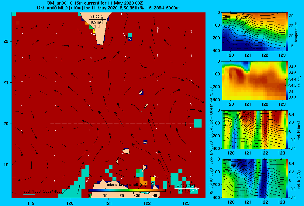Click the '15' tick on the temperature colorbar
The image size is (304, 206).
click(291, 46)
